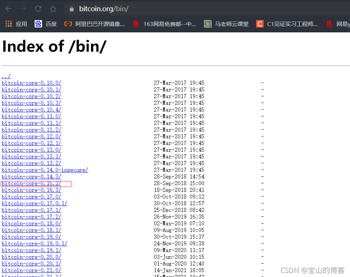Viewport: 350px width, 277px height.
Task: Click date 25-Dec-2018 08:42
Action: click(x=179, y=210)
